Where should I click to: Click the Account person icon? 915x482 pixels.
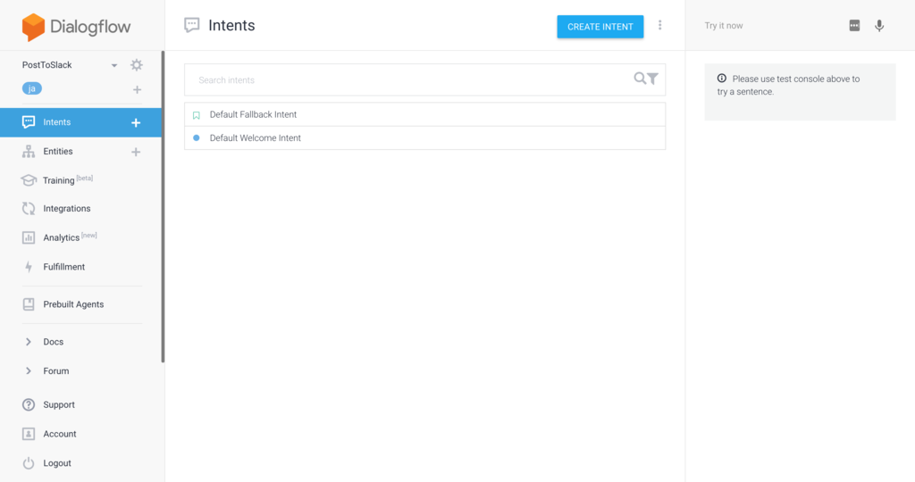pyautogui.click(x=29, y=434)
